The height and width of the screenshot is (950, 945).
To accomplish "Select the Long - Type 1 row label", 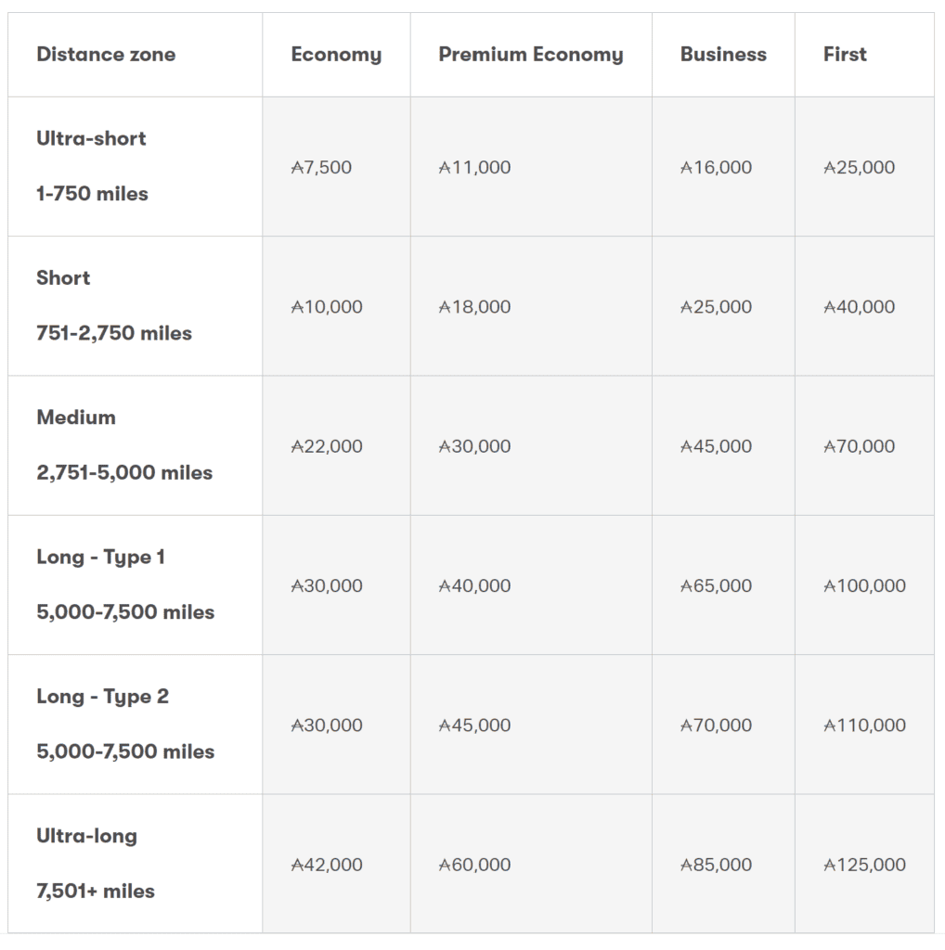I will 100,557.
